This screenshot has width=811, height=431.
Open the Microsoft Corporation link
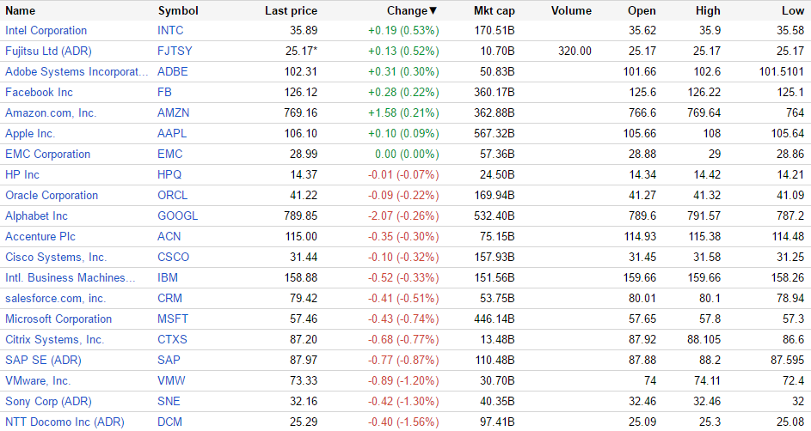point(58,319)
